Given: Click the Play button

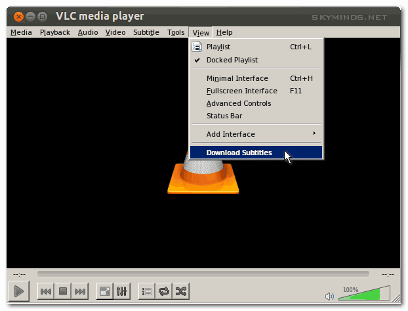Looking at the screenshot, I should pos(19,291).
